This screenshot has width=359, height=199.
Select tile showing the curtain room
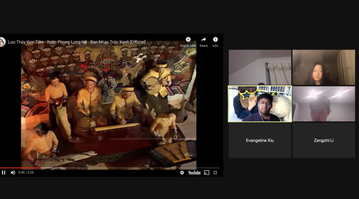pos(260,67)
